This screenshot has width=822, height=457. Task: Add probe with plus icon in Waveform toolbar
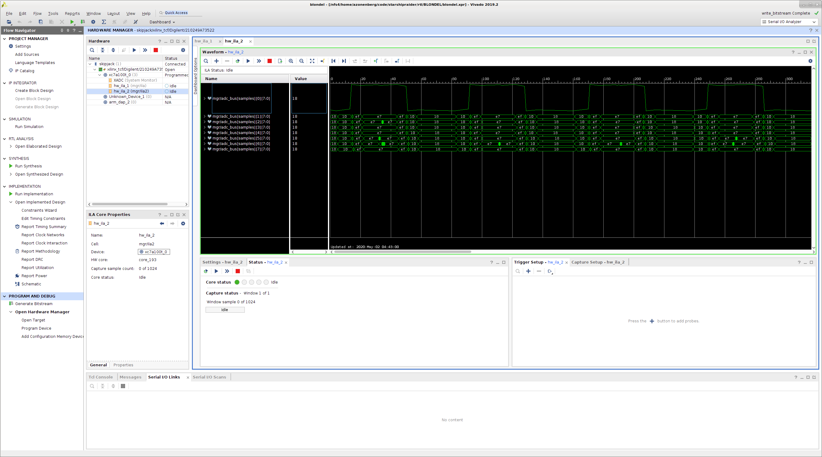point(216,61)
